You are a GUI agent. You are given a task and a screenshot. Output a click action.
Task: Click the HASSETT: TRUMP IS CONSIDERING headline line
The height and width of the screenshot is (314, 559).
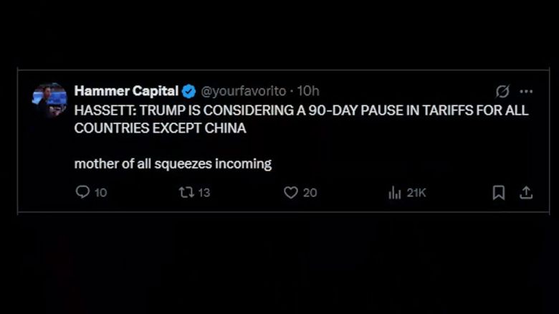[x=301, y=110]
